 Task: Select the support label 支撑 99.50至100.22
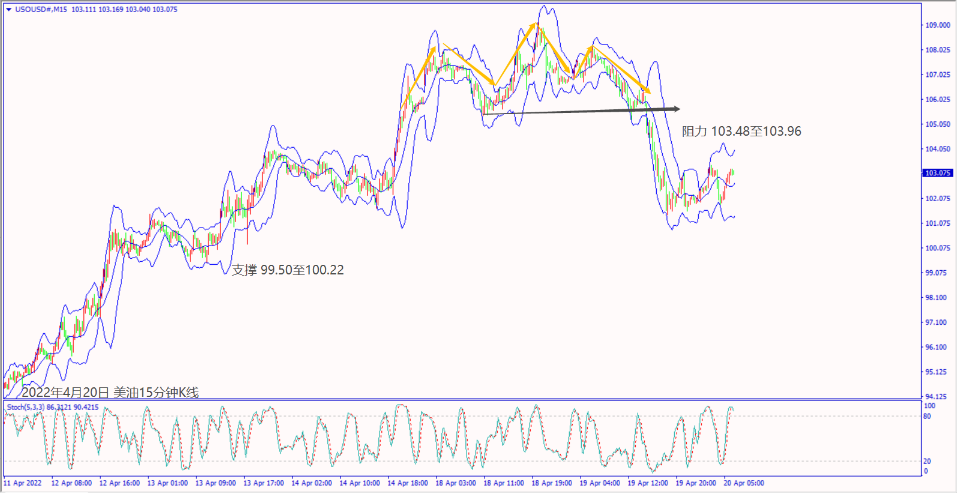[288, 270]
